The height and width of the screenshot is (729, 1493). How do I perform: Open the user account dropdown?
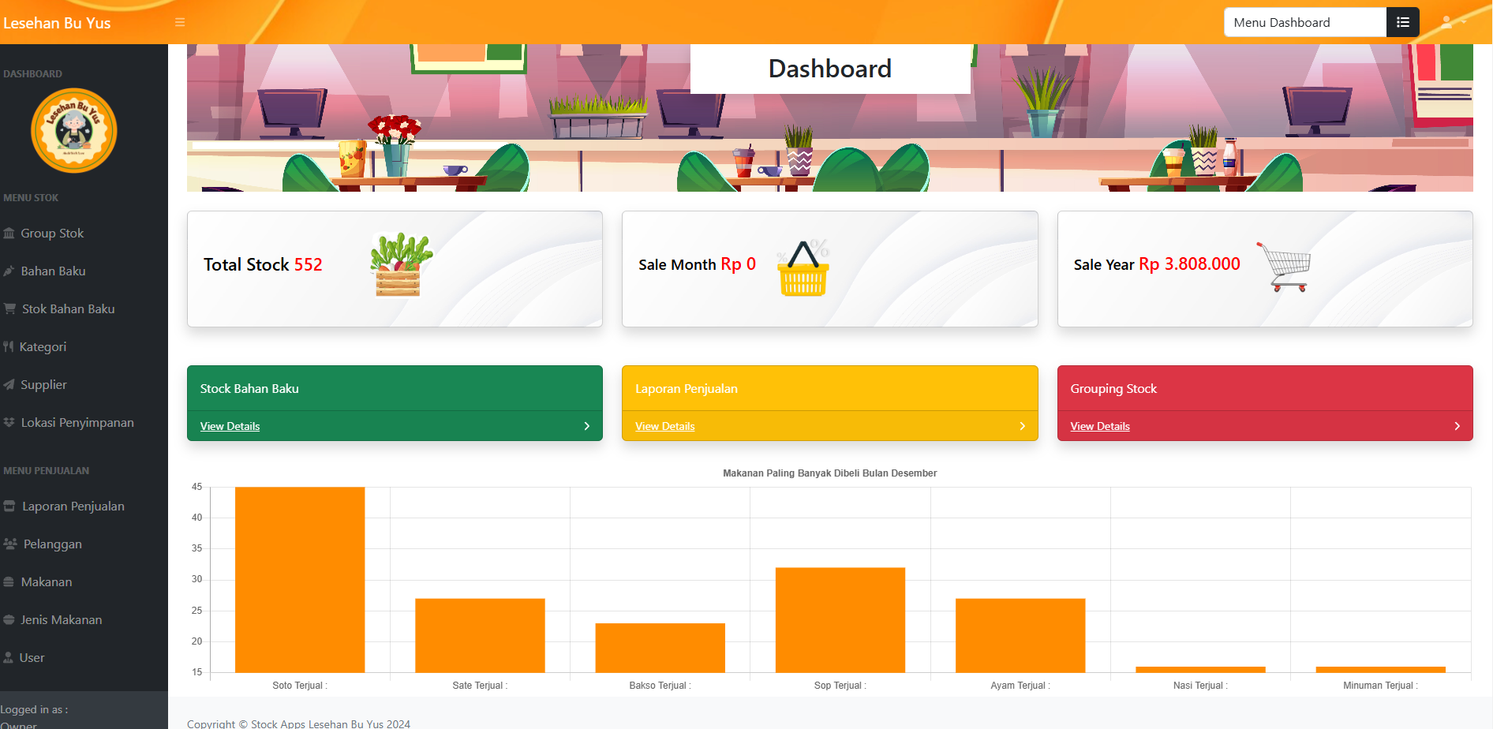pyautogui.click(x=1453, y=22)
